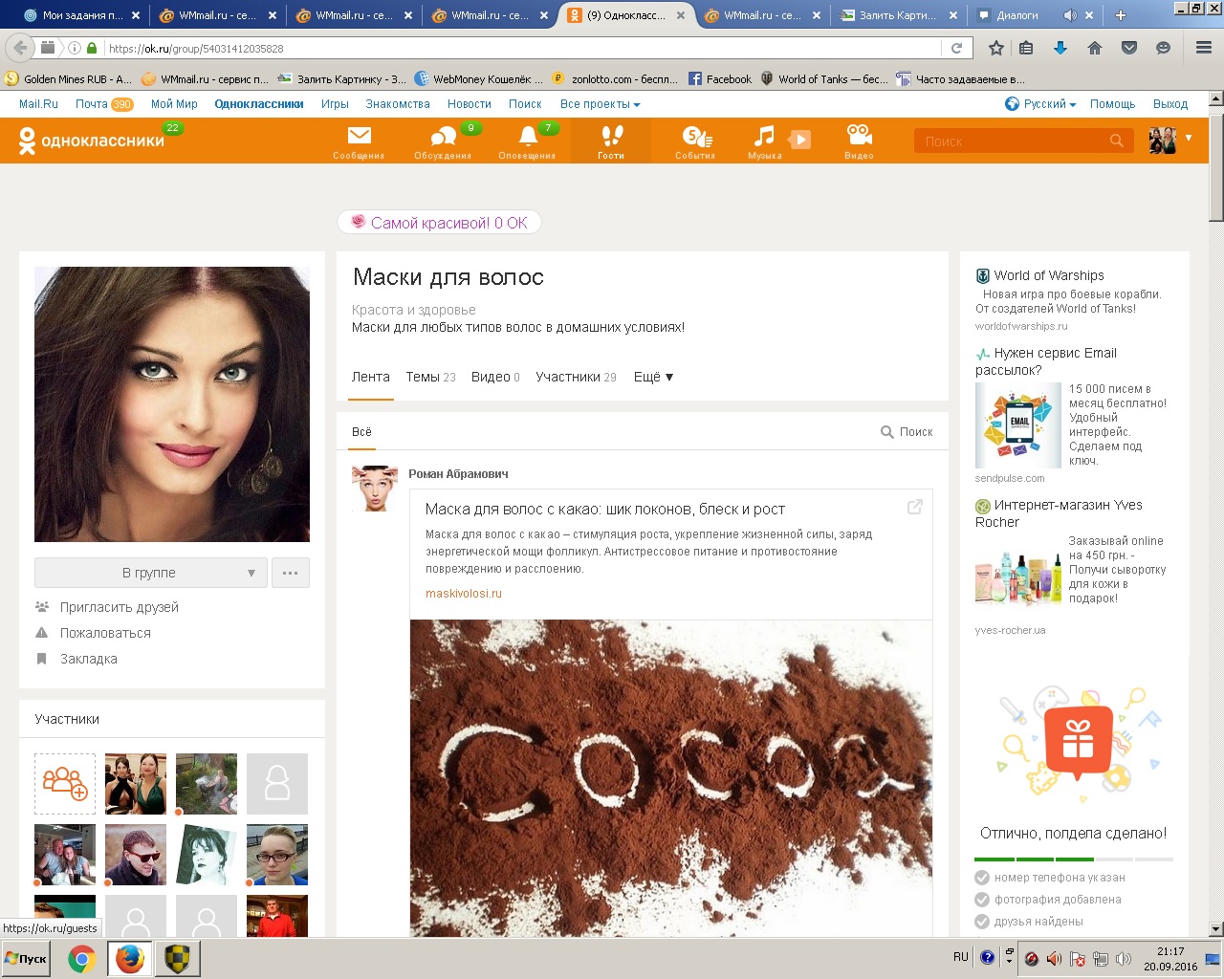
Task: Expand the В группе membership dropdown
Action: (151, 573)
